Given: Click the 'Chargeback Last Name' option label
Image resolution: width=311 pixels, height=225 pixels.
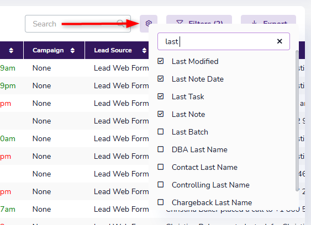Looking at the screenshot, I should tap(212, 202).
